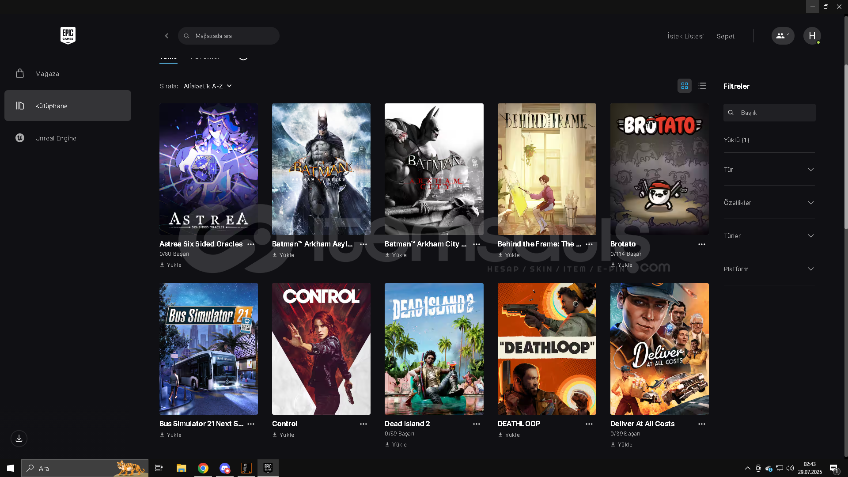
Task: Open Sepet cart
Action: click(725, 36)
